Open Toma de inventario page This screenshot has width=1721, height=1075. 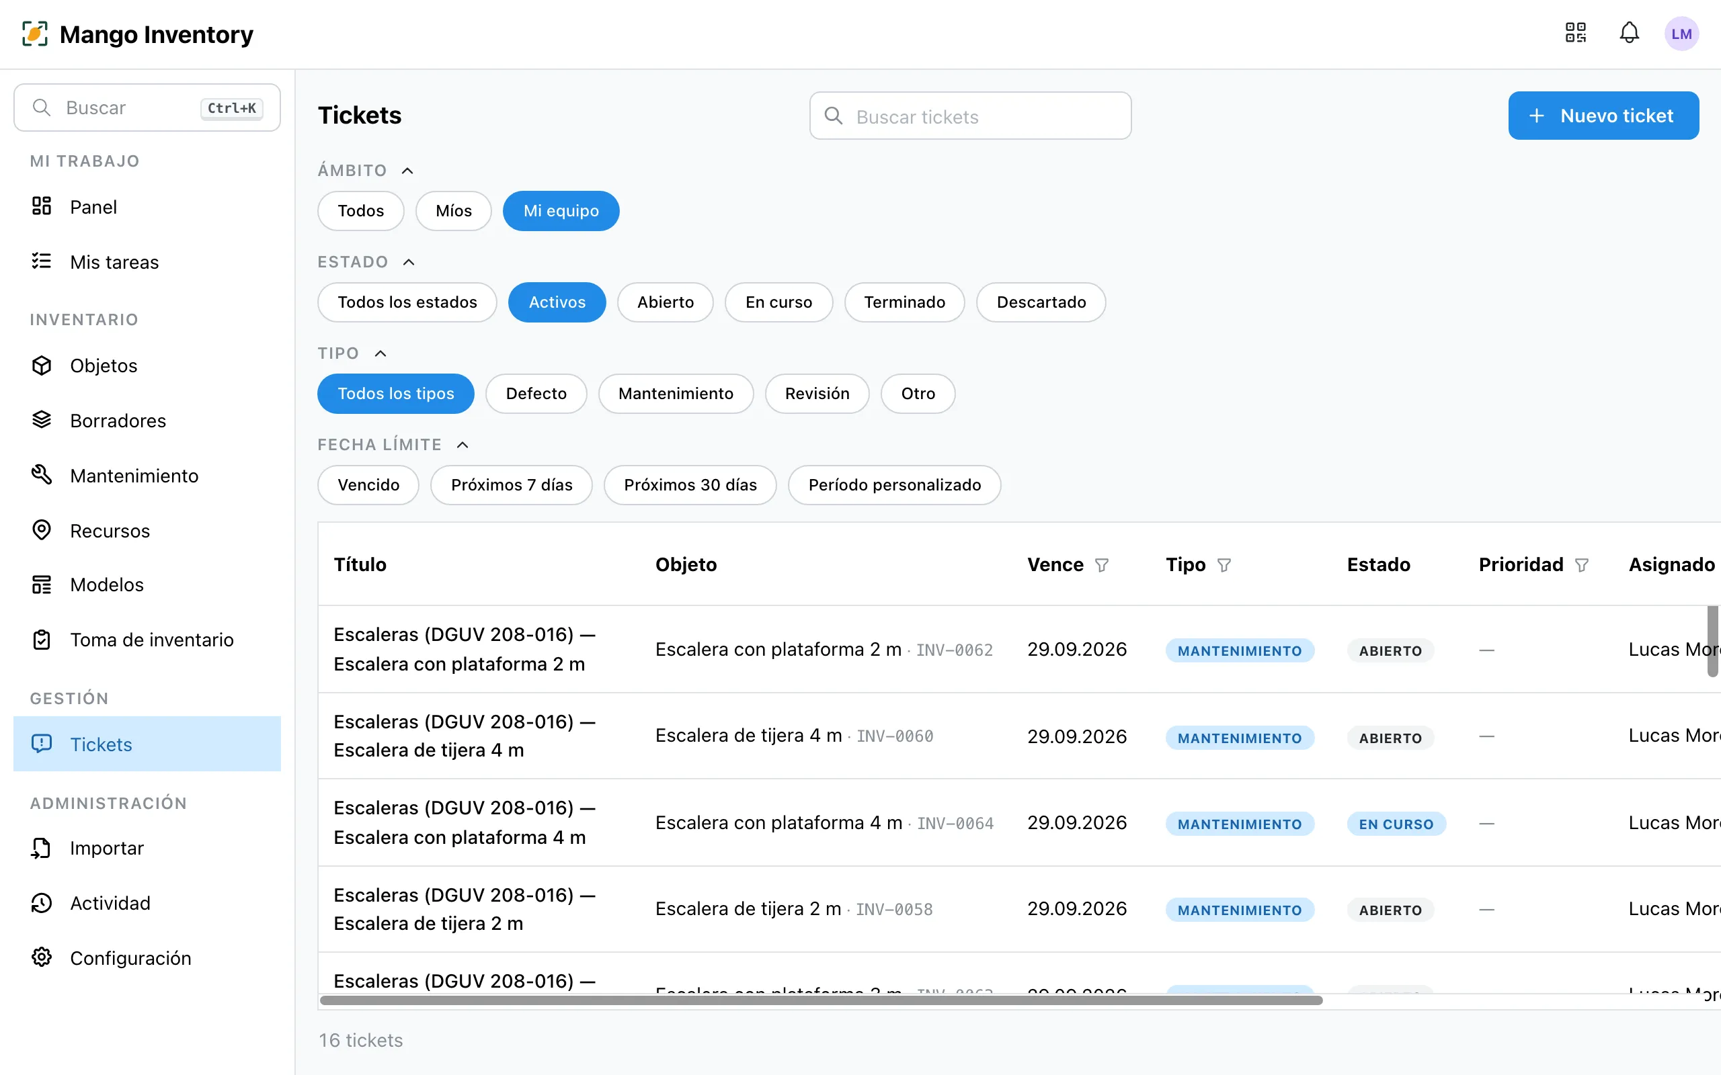click(147, 640)
